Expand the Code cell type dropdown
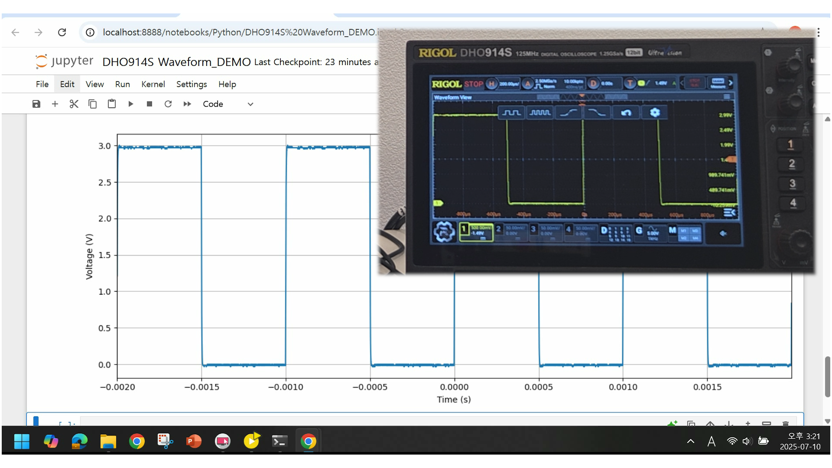The image size is (832, 468). pos(228,104)
